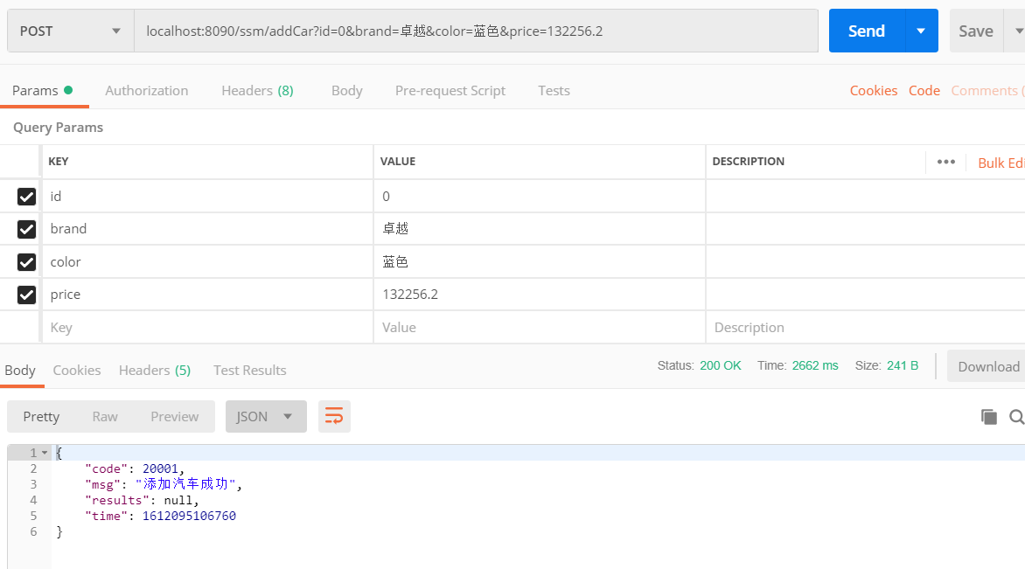The image size is (1025, 569).
Task: Copy response body to clipboard icon
Action: click(x=988, y=417)
